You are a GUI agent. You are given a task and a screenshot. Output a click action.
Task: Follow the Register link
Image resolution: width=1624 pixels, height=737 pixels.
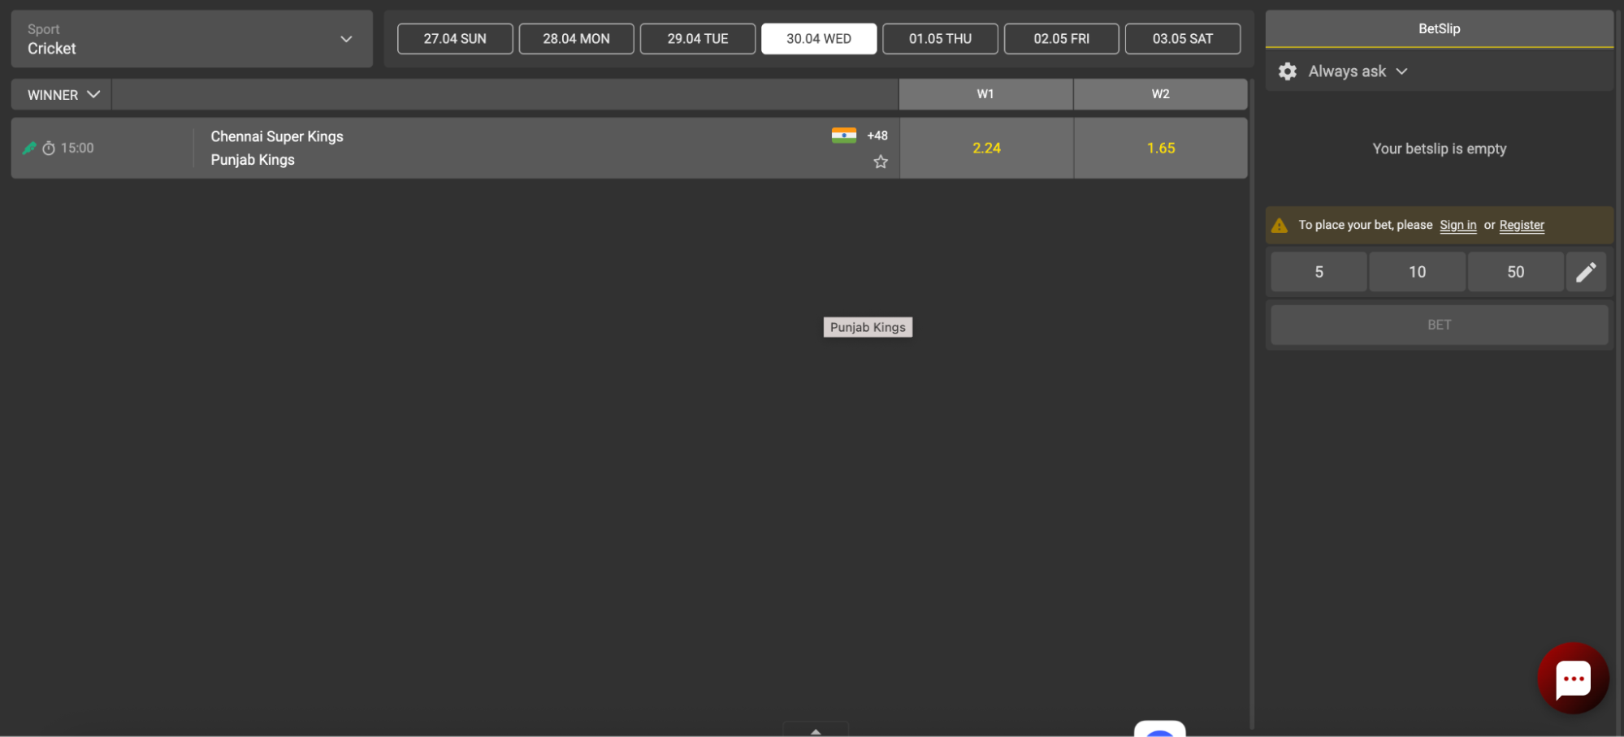pyautogui.click(x=1521, y=226)
